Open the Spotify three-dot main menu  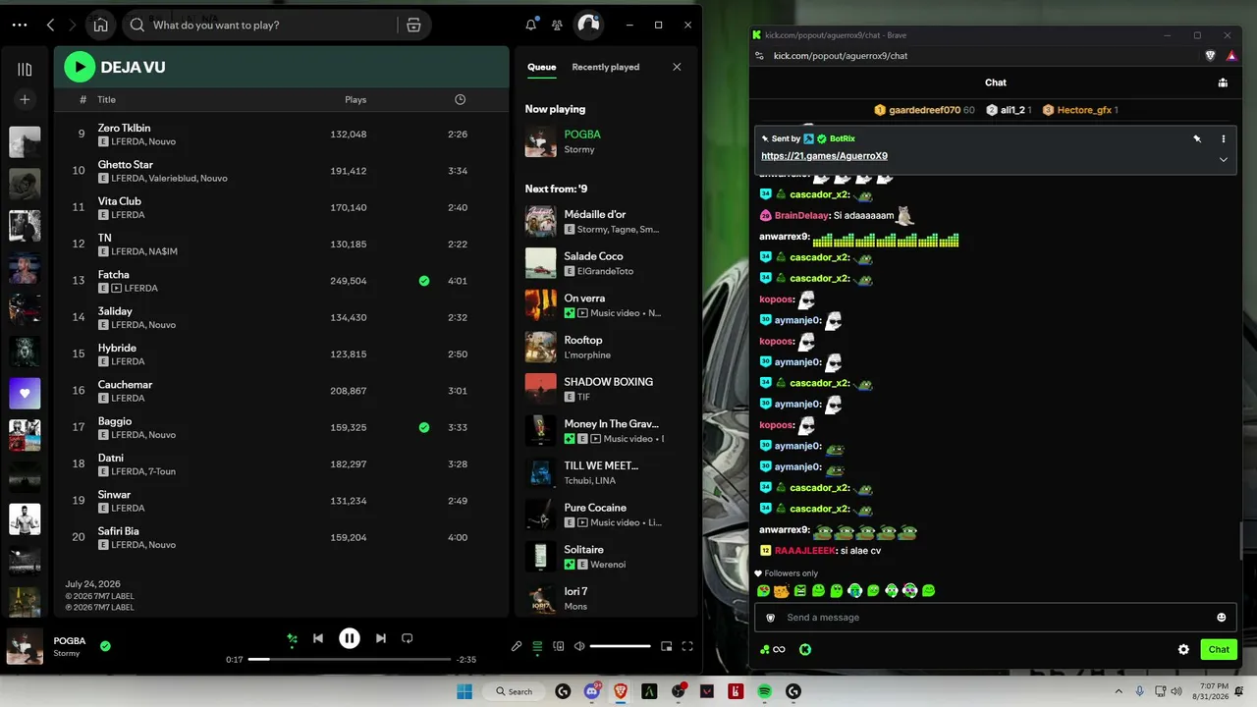tap(20, 25)
